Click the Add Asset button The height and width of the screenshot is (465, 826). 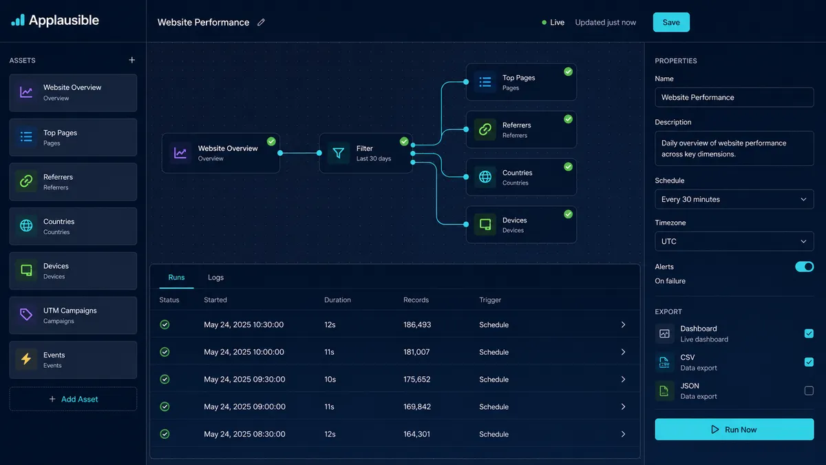(73, 399)
